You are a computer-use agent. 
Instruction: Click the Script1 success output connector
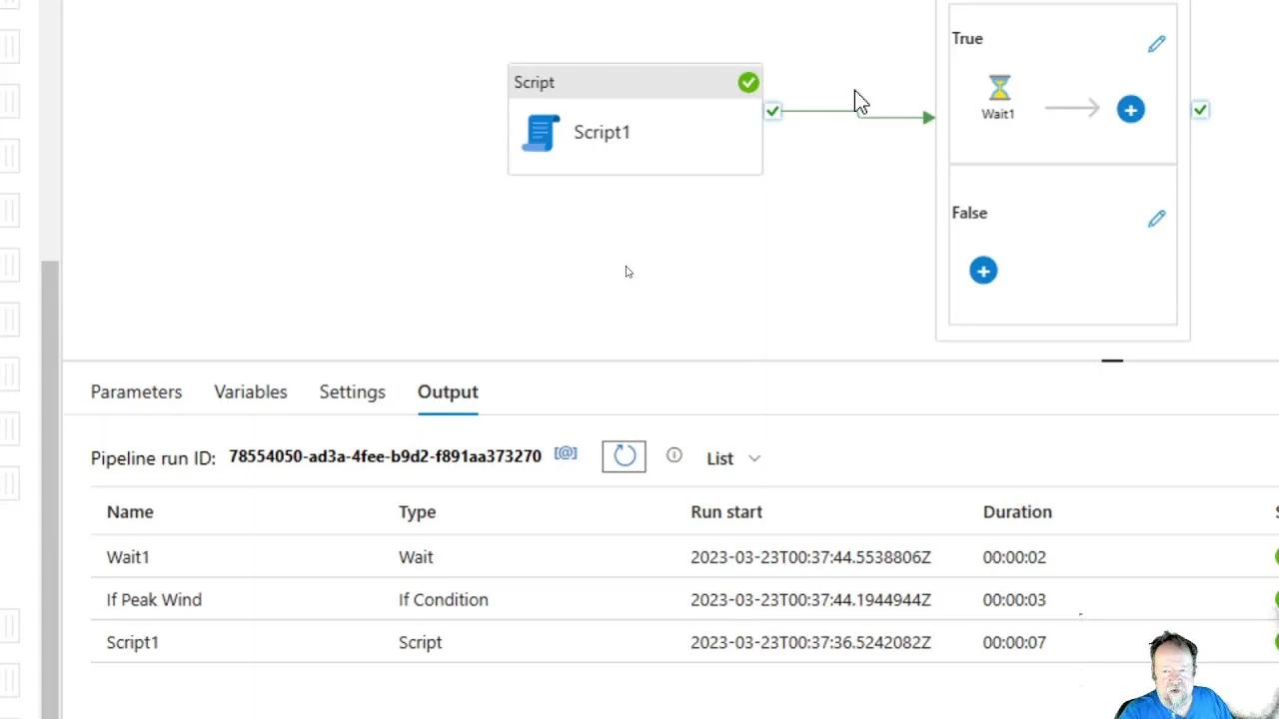[x=772, y=111]
